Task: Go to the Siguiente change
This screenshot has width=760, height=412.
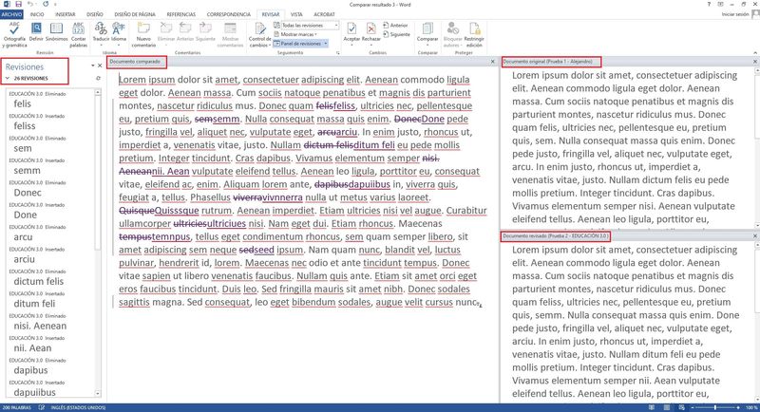Action: 396,34
